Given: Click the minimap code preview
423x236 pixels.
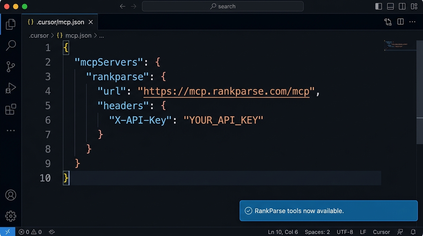Looking at the screenshot, I should 396,45.
